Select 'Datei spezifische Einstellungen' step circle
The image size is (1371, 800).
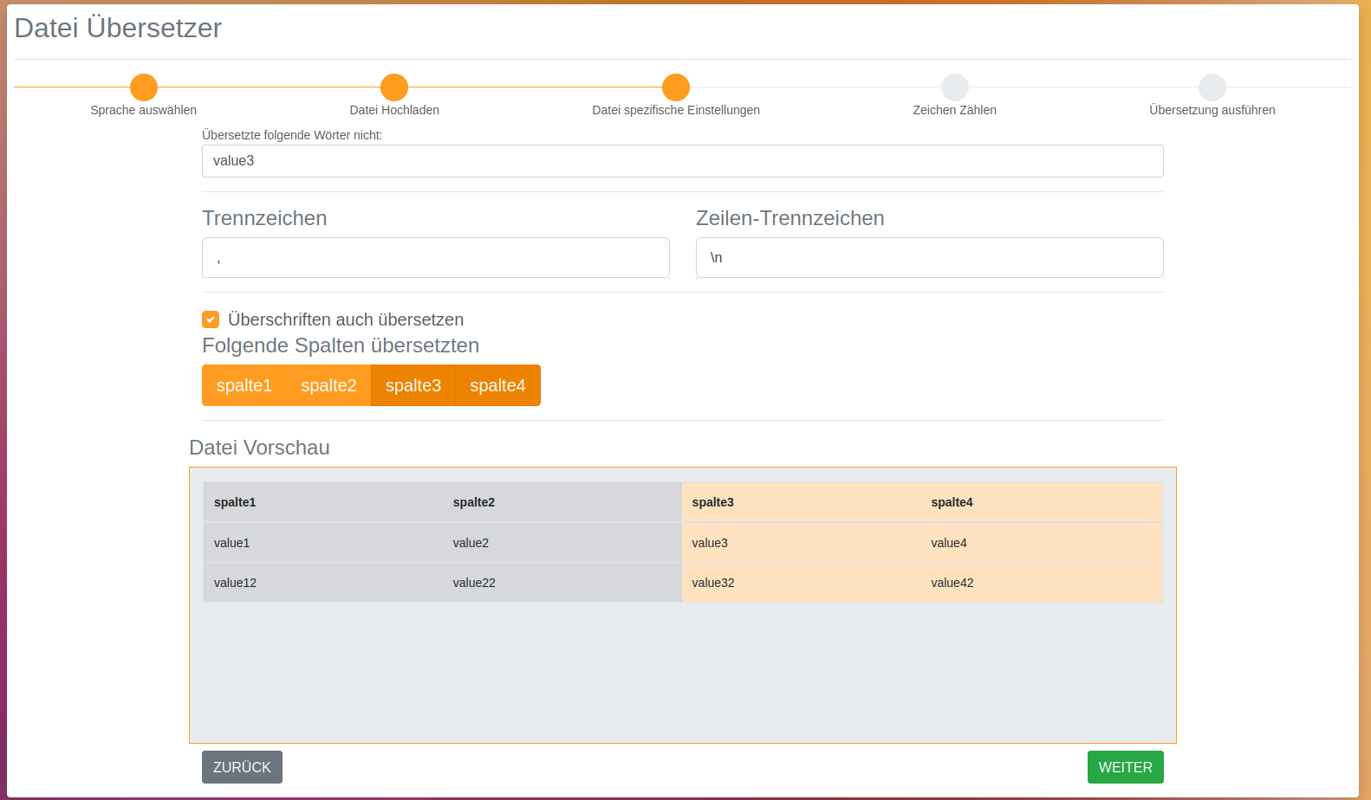pos(676,87)
